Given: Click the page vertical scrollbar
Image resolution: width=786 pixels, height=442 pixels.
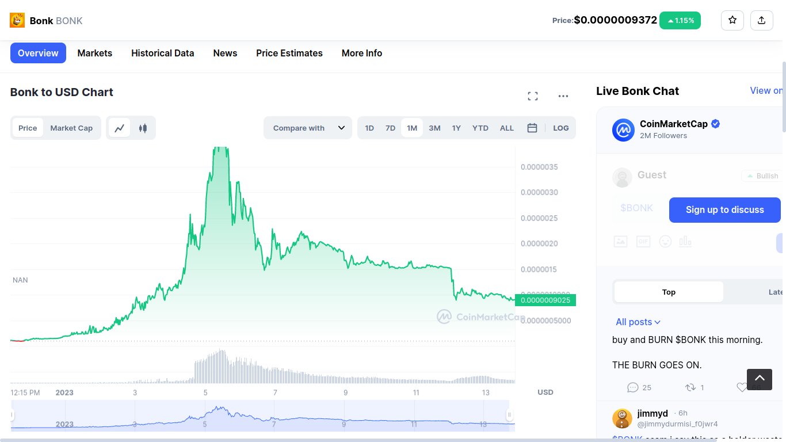Looking at the screenshot, I should coord(784,98).
